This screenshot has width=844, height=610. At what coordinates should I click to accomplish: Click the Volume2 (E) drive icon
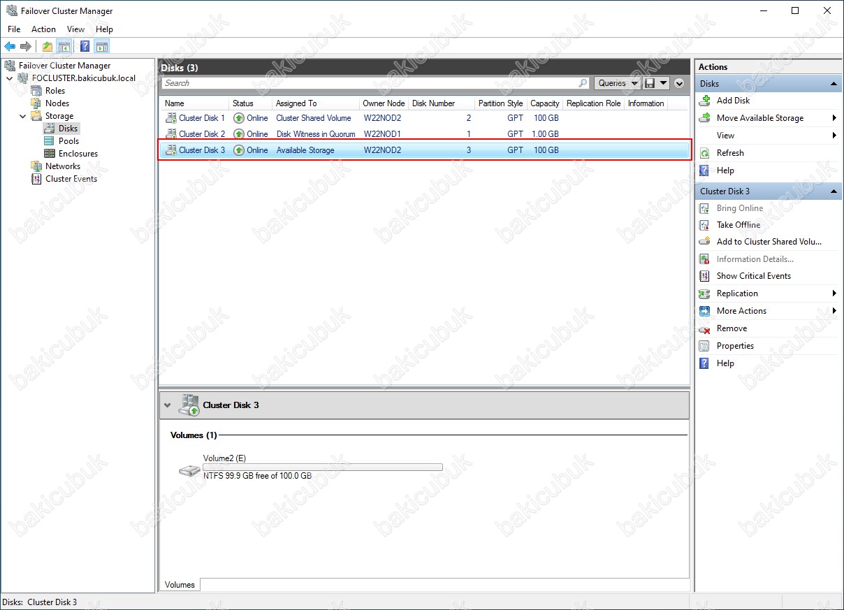click(189, 471)
